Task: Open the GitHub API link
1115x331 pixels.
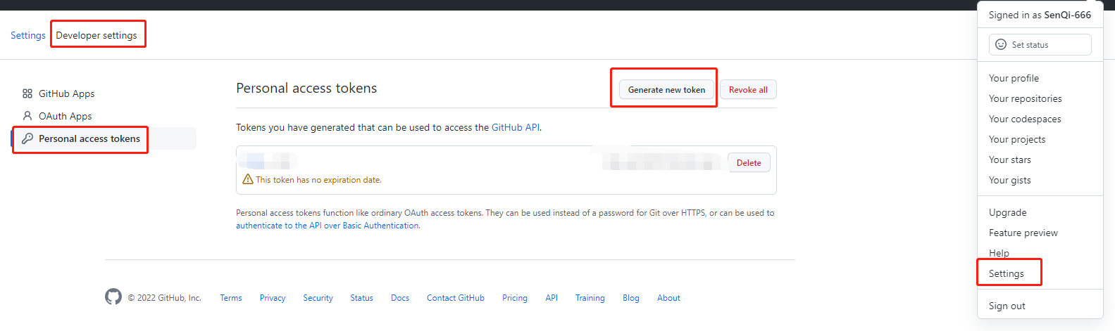Action: (x=516, y=127)
